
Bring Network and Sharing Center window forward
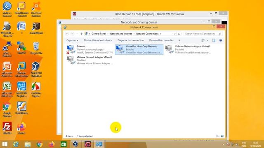pos(139,22)
